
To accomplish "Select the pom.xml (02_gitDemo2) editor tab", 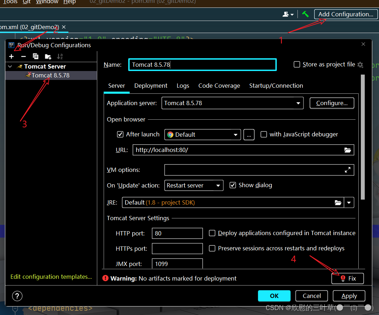I will tap(29, 27).
